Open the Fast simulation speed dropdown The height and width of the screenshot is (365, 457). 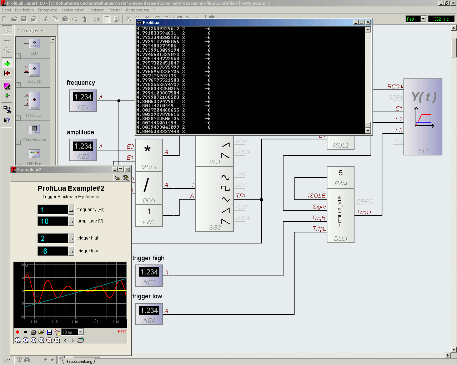[423, 19]
